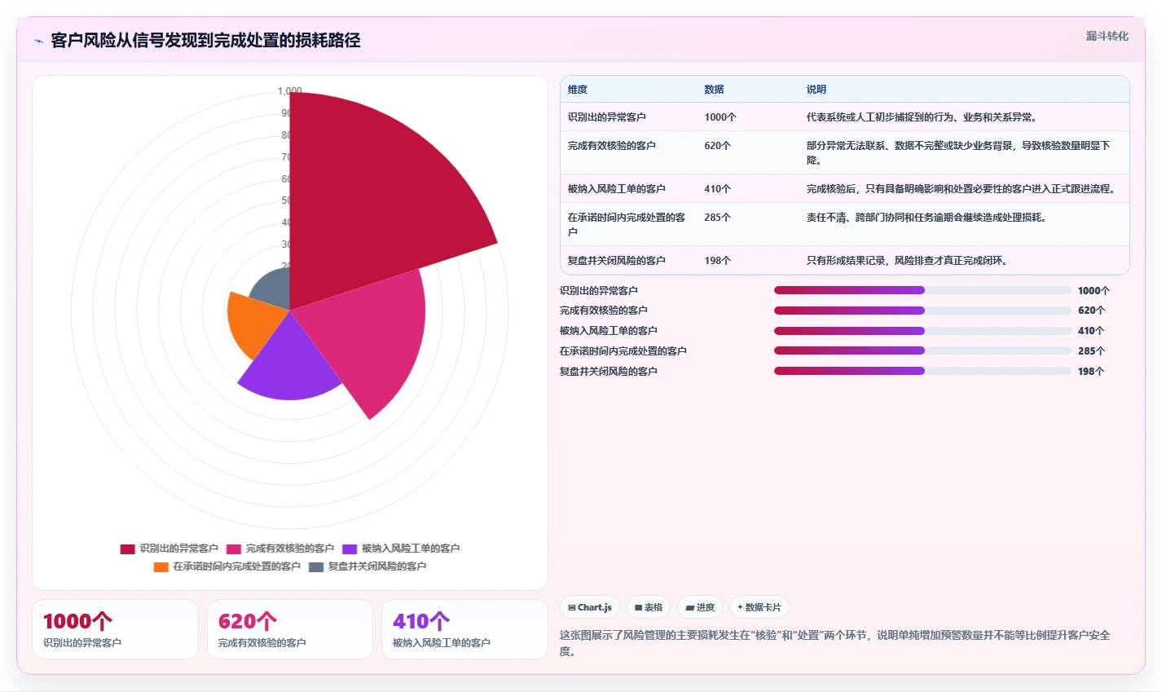Click the 数据卡片 tag chip

759,607
